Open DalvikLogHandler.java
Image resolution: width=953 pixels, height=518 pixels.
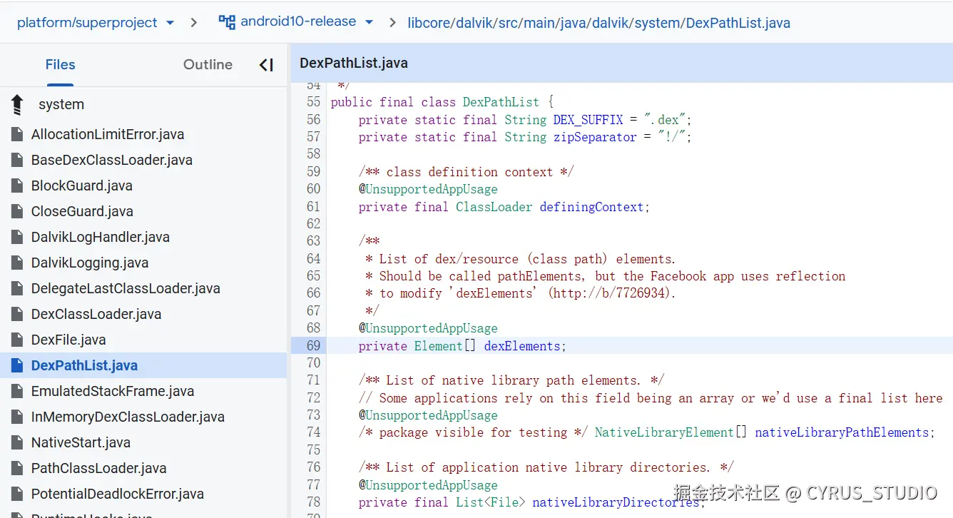(x=101, y=237)
